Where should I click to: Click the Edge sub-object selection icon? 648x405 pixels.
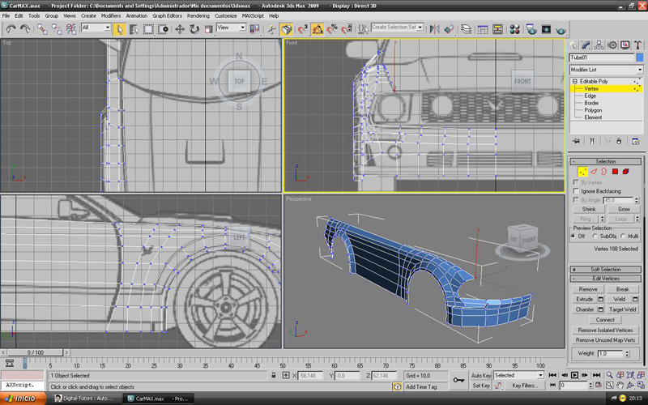click(593, 172)
